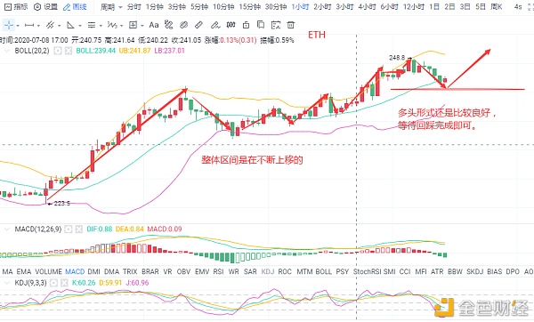Viewport: 534px width, 322px height.
Task: Select the 6小时 timeframe
Action: click(x=390, y=7)
